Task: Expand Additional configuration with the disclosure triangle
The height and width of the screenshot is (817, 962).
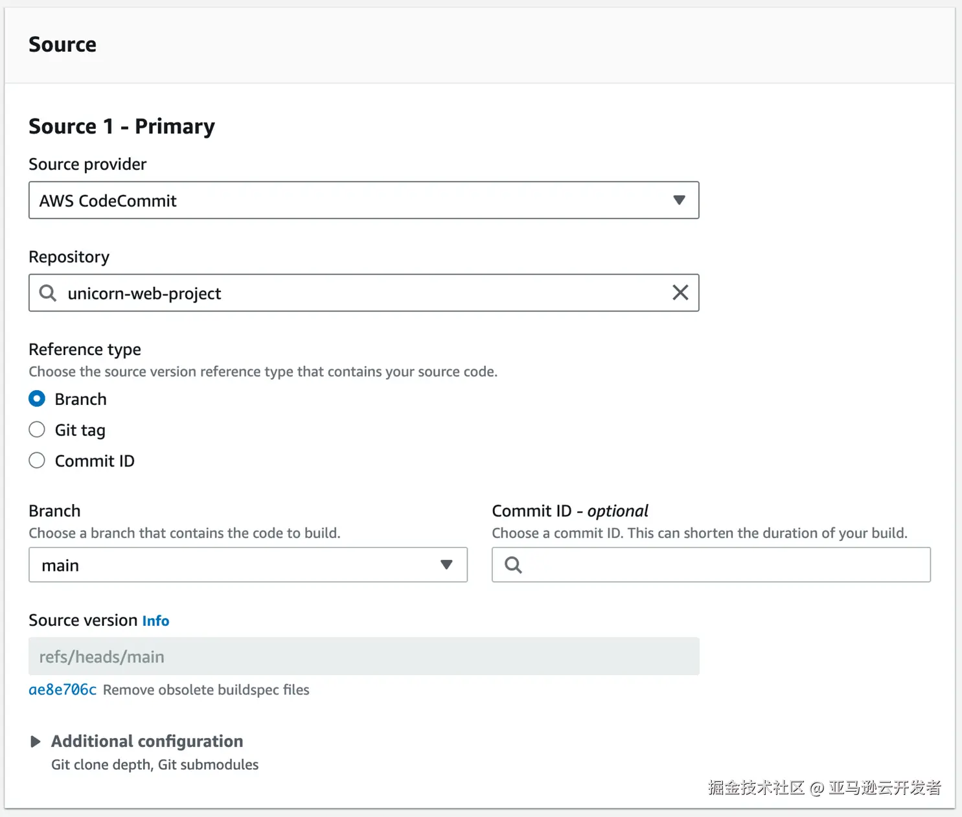Action: tap(36, 741)
